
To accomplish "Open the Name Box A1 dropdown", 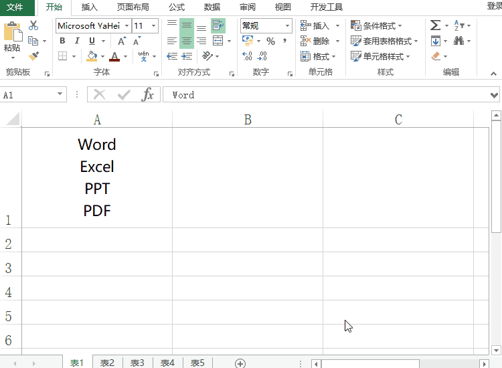I will [x=60, y=94].
